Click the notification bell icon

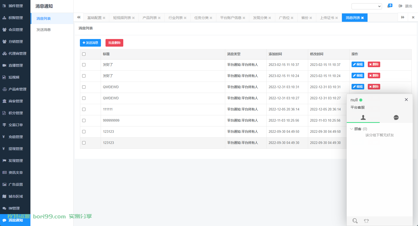coord(389,6)
